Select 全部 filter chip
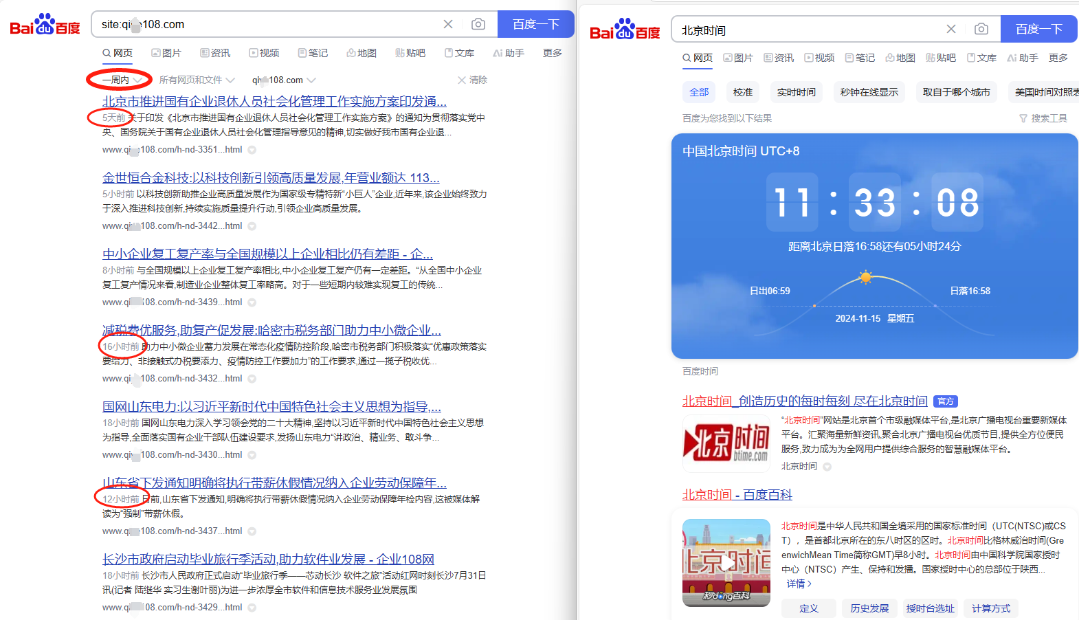Screen dimensions: 1079x620 pyautogui.click(x=699, y=92)
